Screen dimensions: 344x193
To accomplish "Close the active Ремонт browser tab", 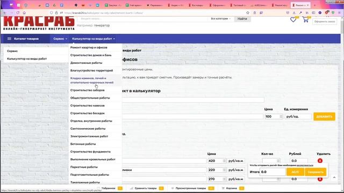I will point(308,5).
